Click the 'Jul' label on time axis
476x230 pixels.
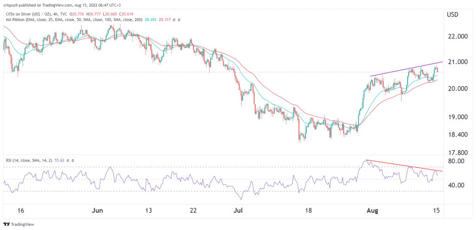pos(238,210)
